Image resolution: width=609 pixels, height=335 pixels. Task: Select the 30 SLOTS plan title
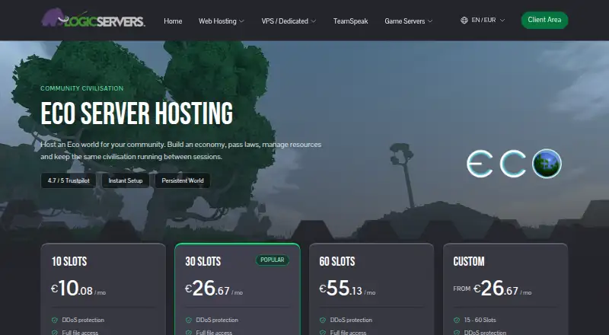[203, 262]
